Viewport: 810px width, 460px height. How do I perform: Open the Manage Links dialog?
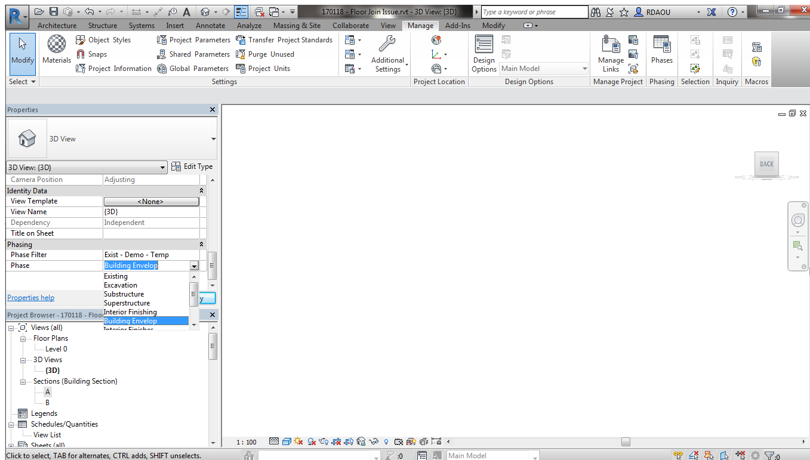point(610,52)
